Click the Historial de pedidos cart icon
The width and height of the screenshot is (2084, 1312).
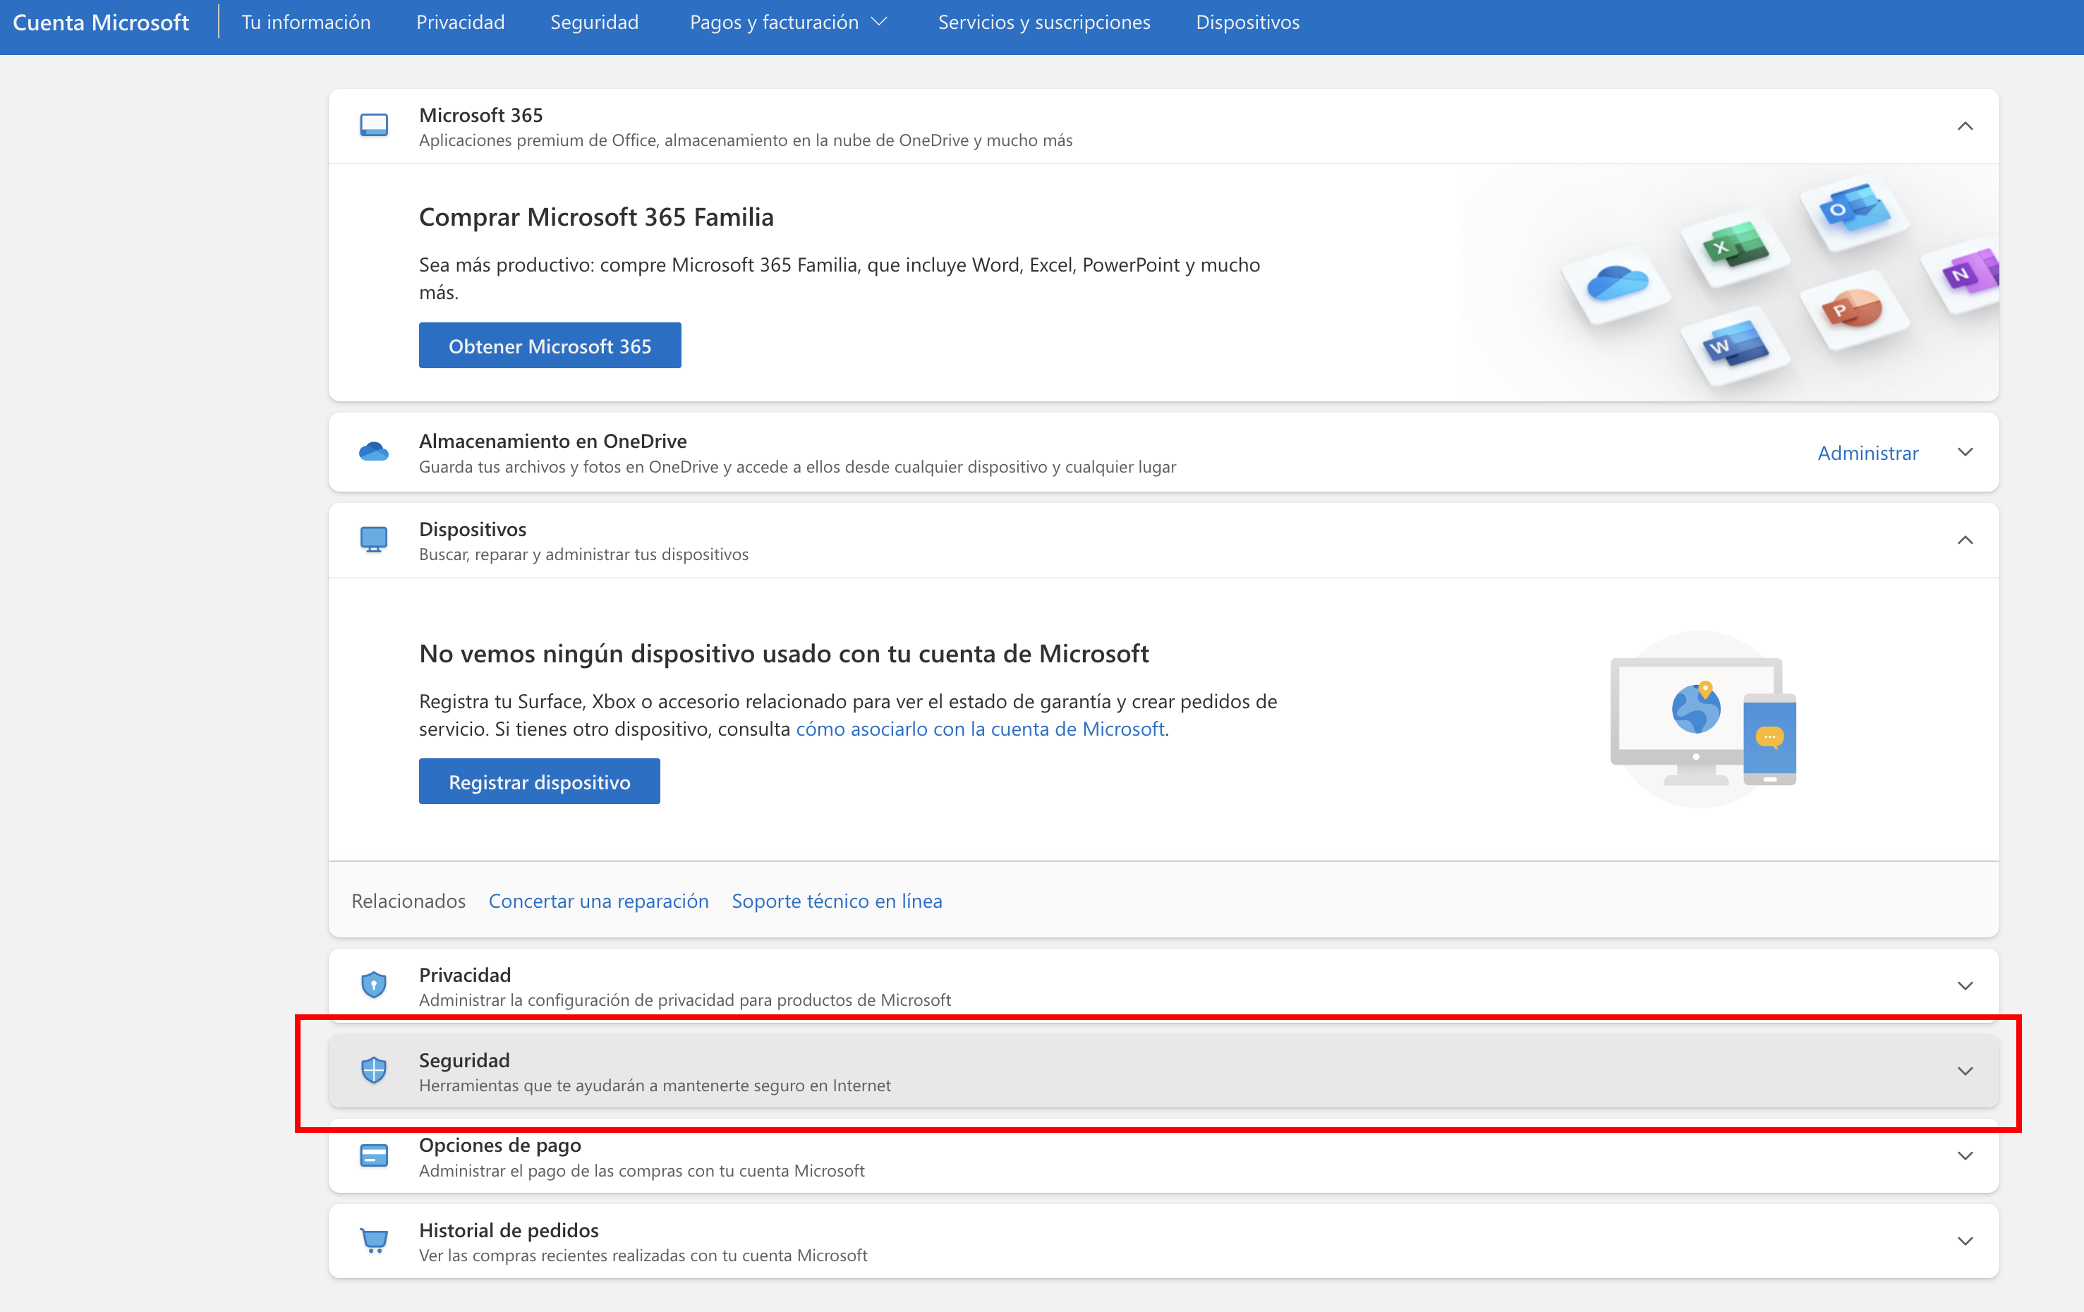[373, 1241]
